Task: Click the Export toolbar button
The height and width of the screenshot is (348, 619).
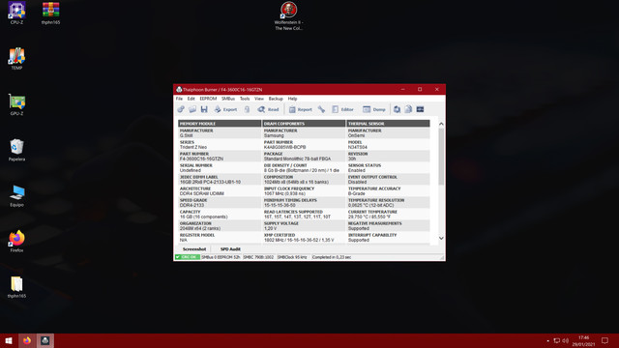Action: pyautogui.click(x=225, y=109)
